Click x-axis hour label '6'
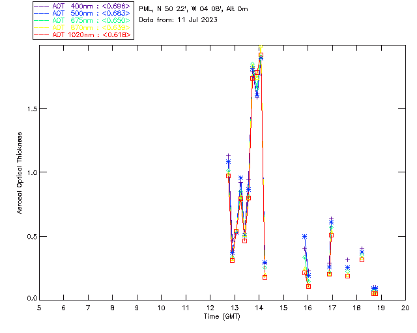417x333 pixels. (64, 308)
